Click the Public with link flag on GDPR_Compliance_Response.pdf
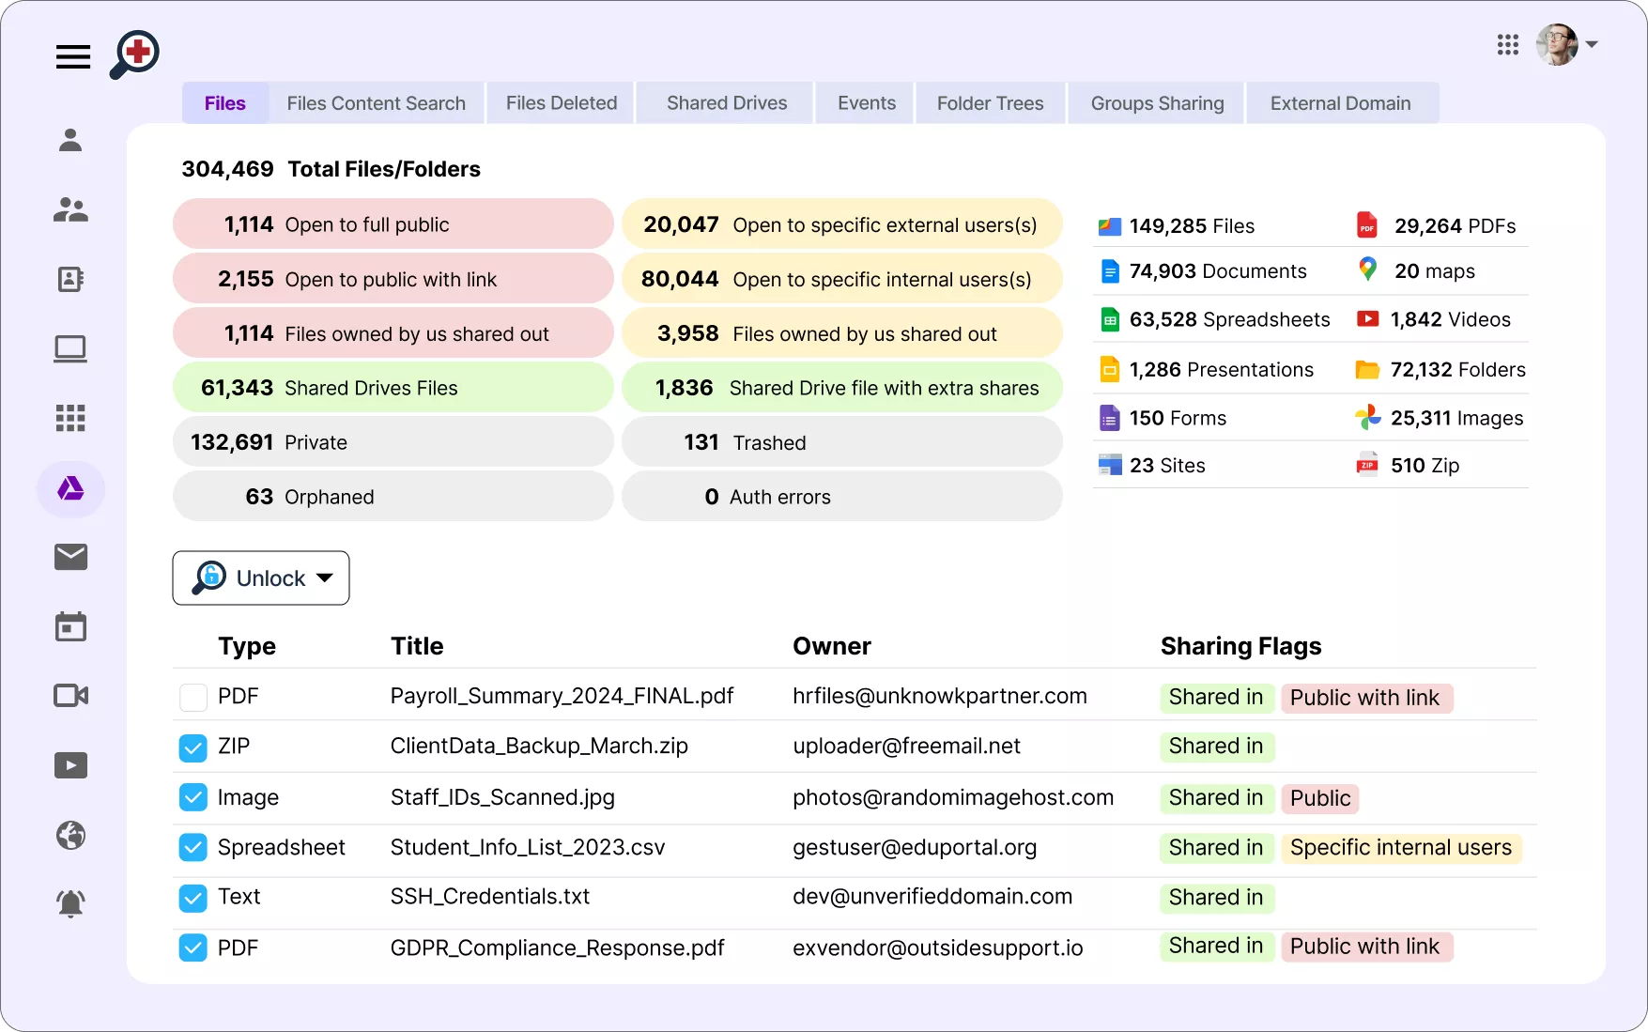The height and width of the screenshot is (1032, 1648). (1366, 947)
